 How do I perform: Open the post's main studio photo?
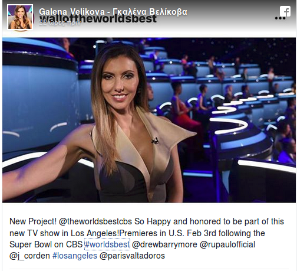(x=149, y=120)
